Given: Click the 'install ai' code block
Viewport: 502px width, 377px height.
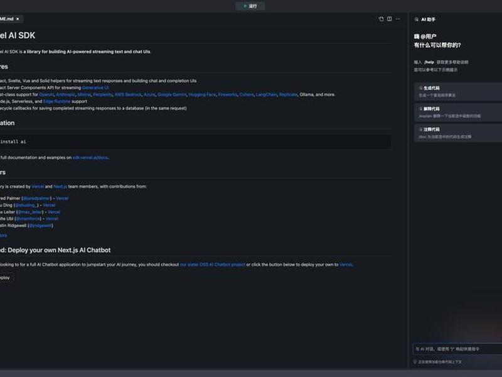Looking at the screenshot, I should (195, 142).
